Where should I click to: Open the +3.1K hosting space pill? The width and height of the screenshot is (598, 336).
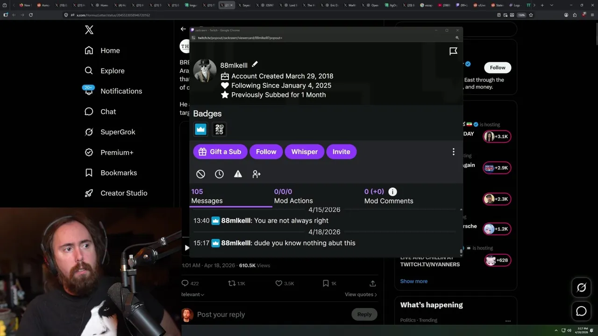coord(497,137)
